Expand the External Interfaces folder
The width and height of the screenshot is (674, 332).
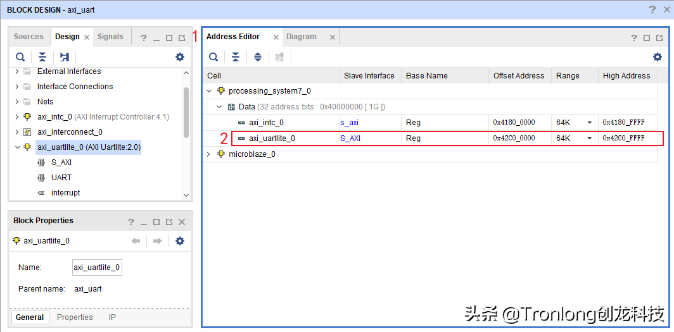tap(16, 71)
